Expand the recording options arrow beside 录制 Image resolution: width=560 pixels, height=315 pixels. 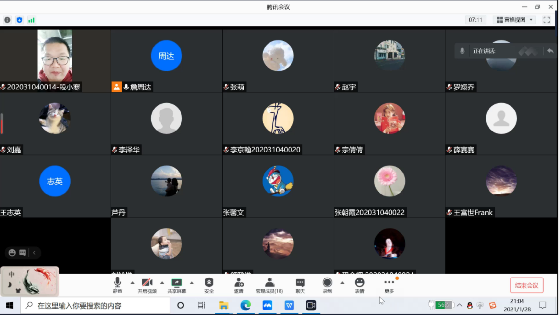click(x=342, y=283)
